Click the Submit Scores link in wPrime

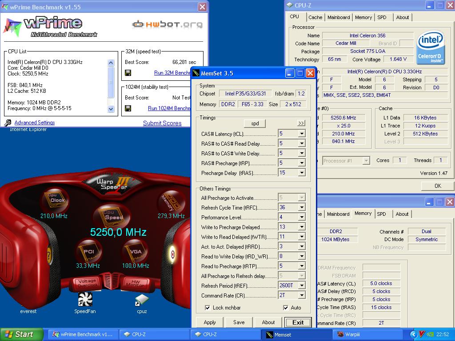point(162,123)
